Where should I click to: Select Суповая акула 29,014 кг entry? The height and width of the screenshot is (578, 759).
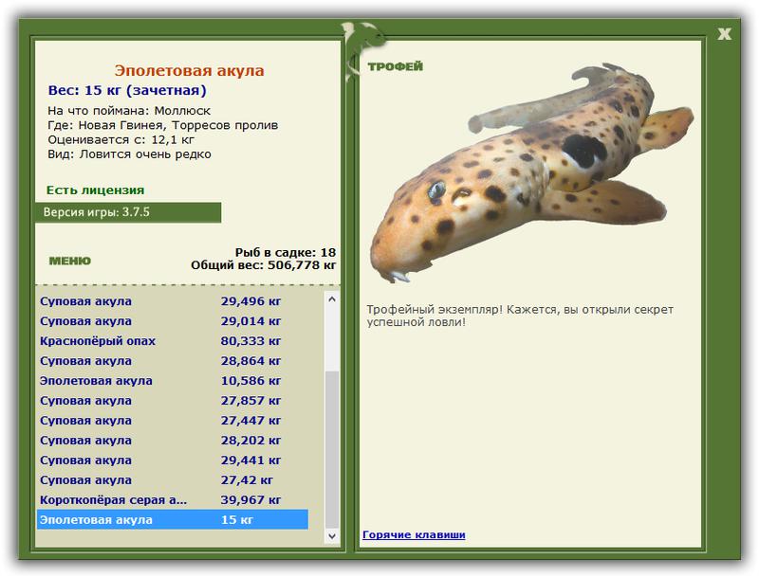point(173,321)
